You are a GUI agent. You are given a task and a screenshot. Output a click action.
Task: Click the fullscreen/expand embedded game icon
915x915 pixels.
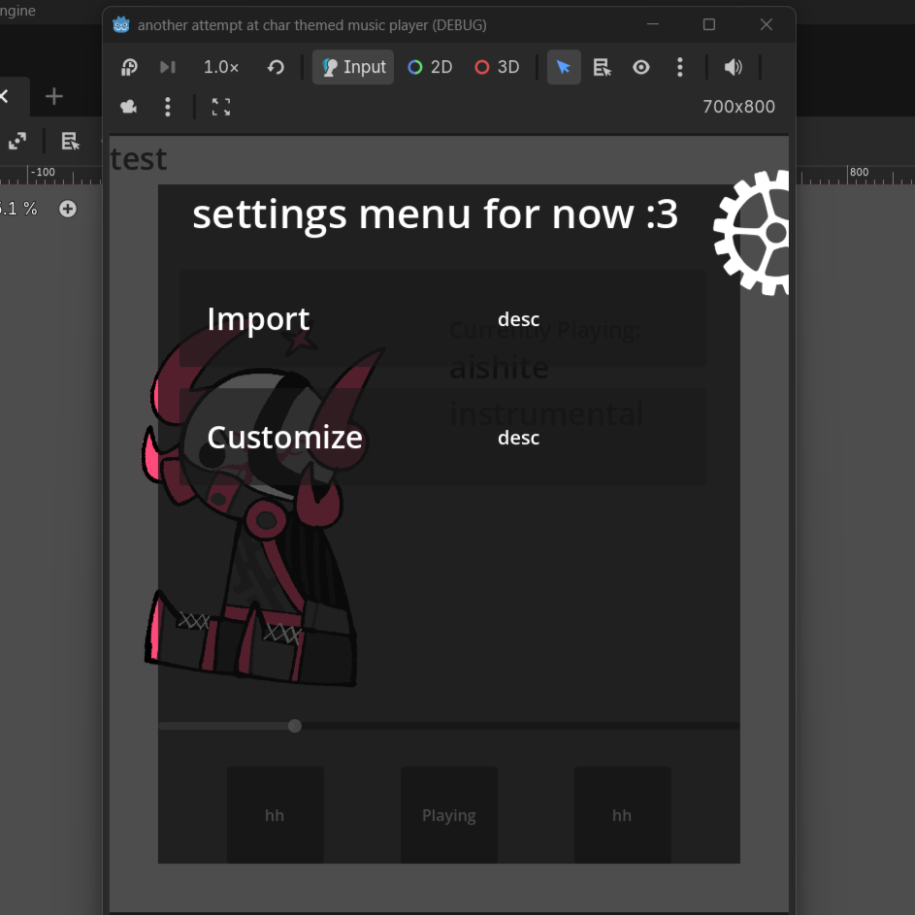tap(221, 107)
